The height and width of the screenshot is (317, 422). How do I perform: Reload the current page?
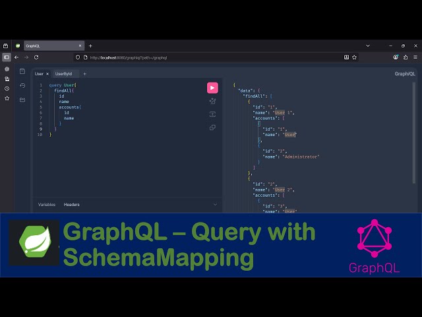[36, 57]
